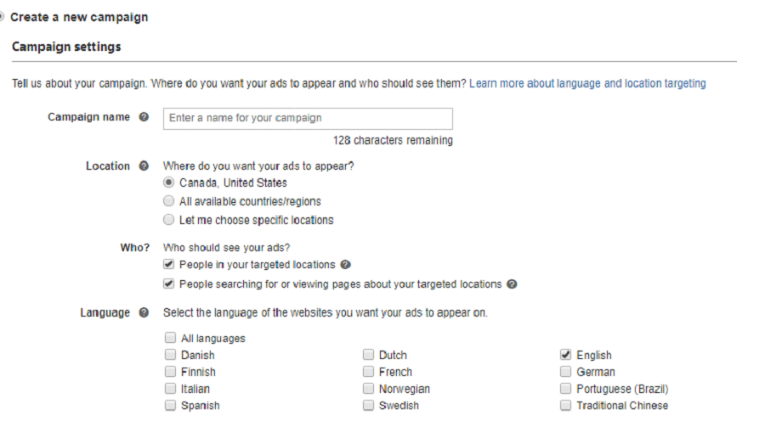
Task: Open help icon beside Campaign name
Action: point(144,117)
